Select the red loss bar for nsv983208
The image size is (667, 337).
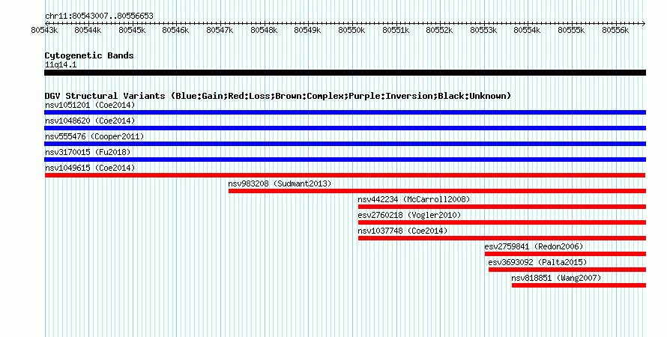click(437, 191)
